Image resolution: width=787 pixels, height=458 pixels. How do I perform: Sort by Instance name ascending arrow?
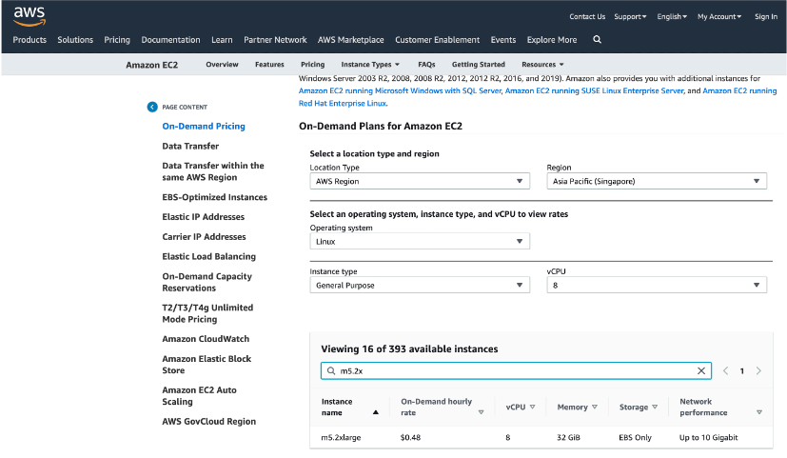pos(376,412)
